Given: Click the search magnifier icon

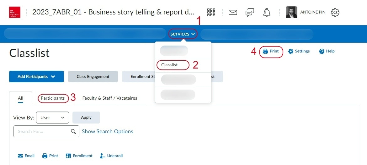Looking at the screenshot, I should pos(73,131).
